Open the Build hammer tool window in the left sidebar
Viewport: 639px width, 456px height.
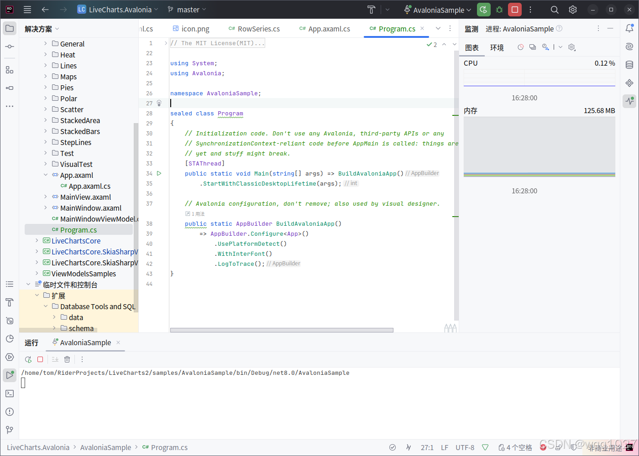coord(10,302)
